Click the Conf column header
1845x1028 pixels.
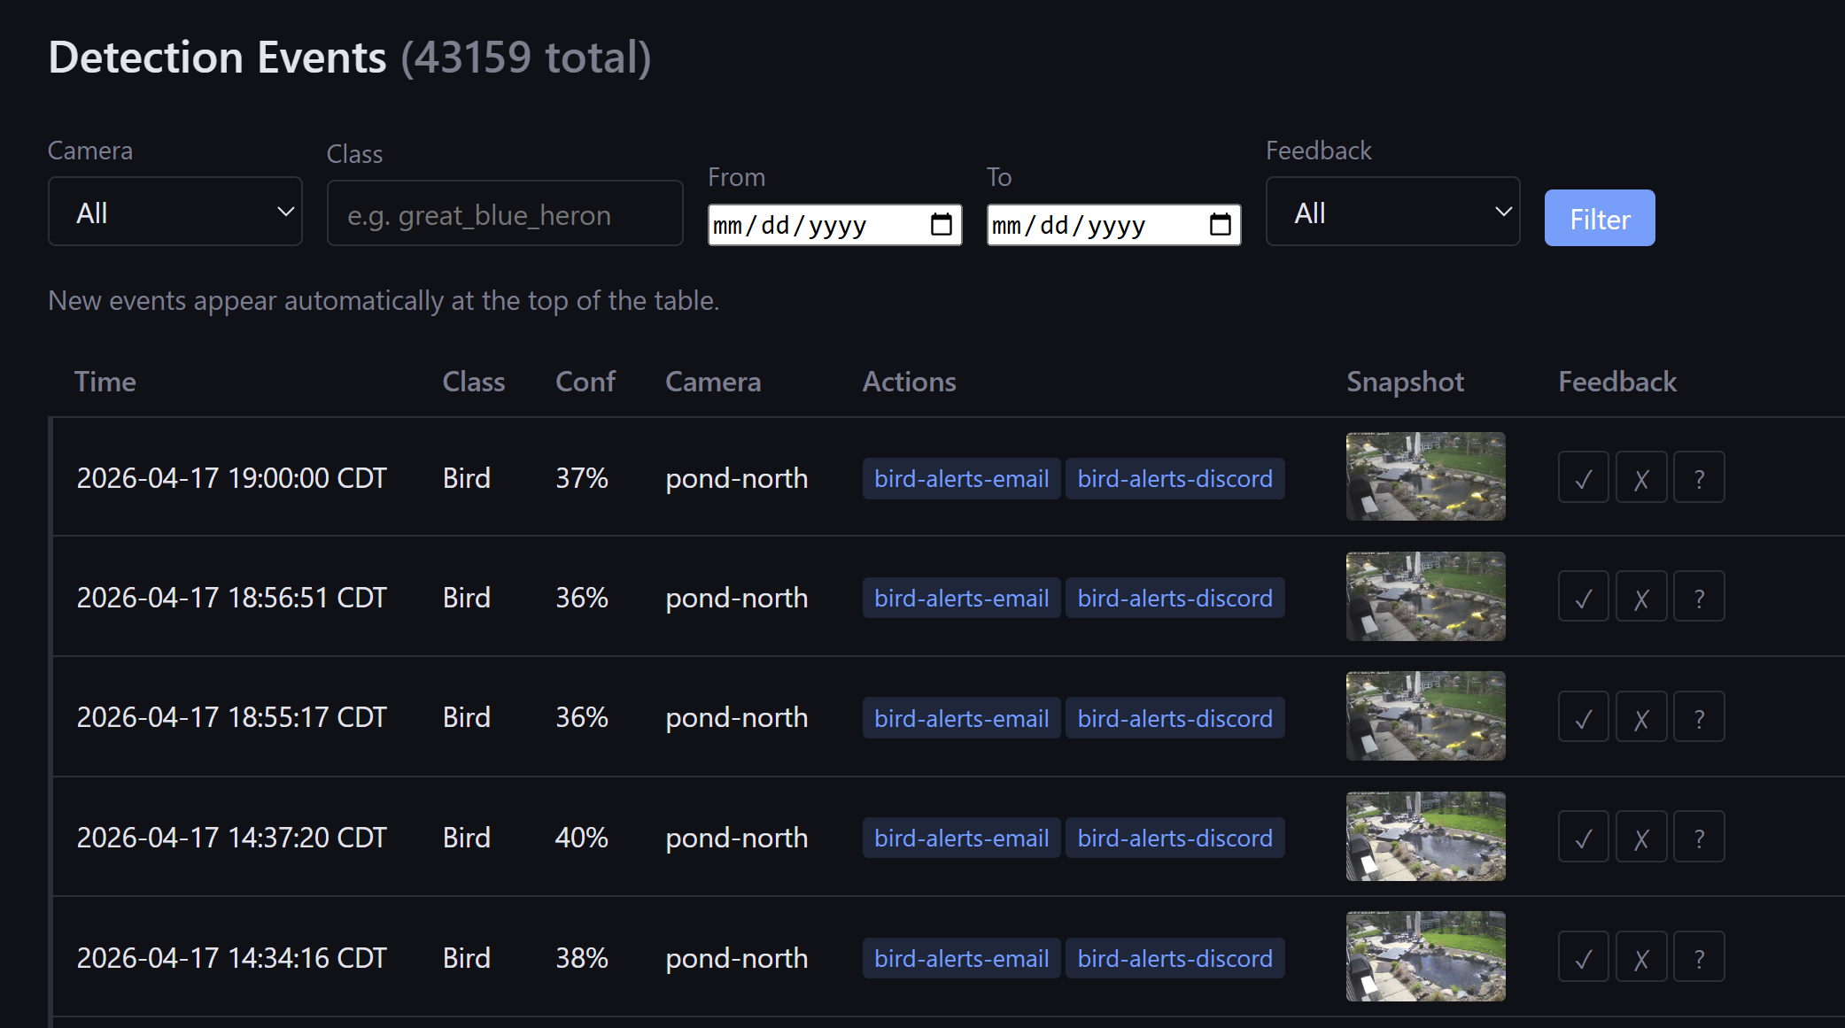(x=585, y=382)
